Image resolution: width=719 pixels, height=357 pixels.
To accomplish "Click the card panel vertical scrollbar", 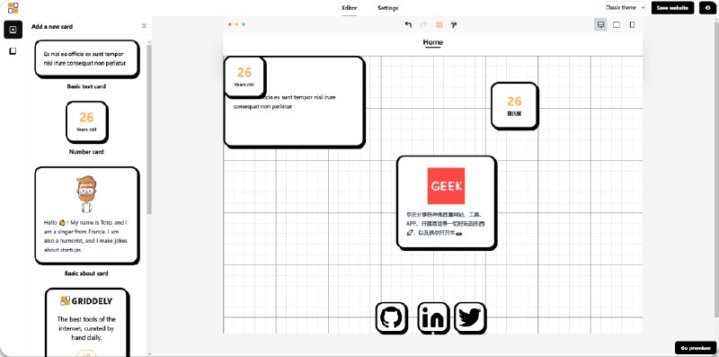I will tap(149, 129).
